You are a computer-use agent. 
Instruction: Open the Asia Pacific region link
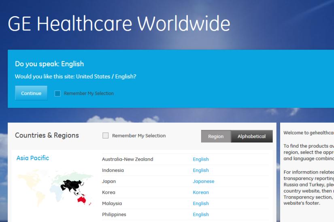coord(33,158)
